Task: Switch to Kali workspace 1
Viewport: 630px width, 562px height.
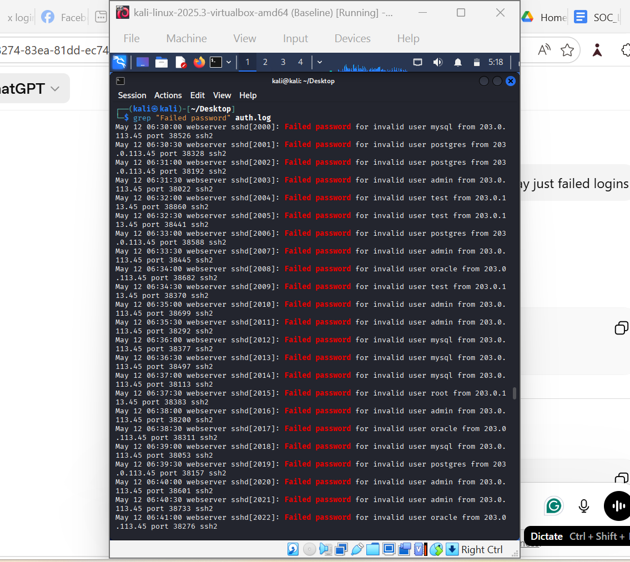Action: [248, 62]
